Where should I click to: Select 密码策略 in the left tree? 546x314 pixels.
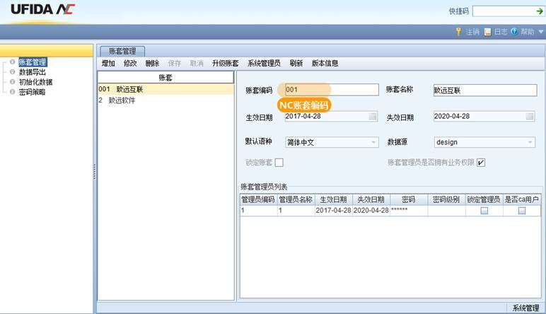pos(32,92)
